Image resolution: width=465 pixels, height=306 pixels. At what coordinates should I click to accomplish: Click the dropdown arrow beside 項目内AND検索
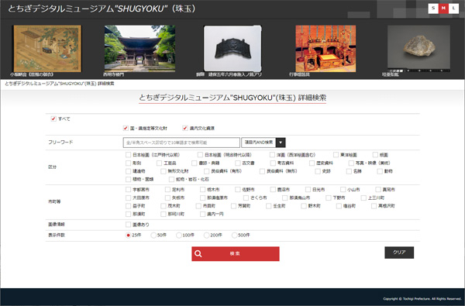coord(281,143)
